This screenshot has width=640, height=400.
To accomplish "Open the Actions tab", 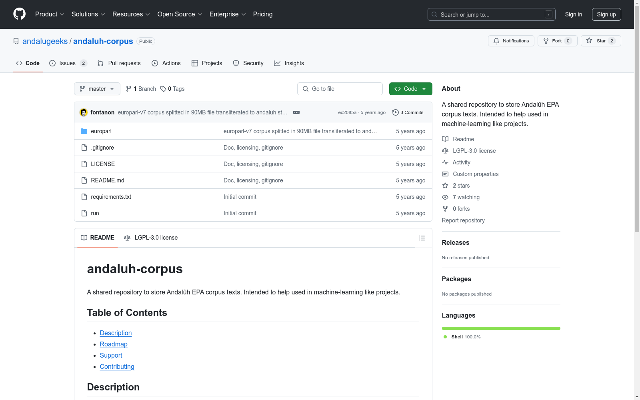I will [166, 63].
